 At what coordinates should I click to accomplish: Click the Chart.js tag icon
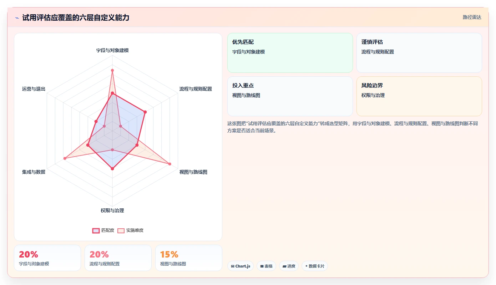(x=233, y=266)
